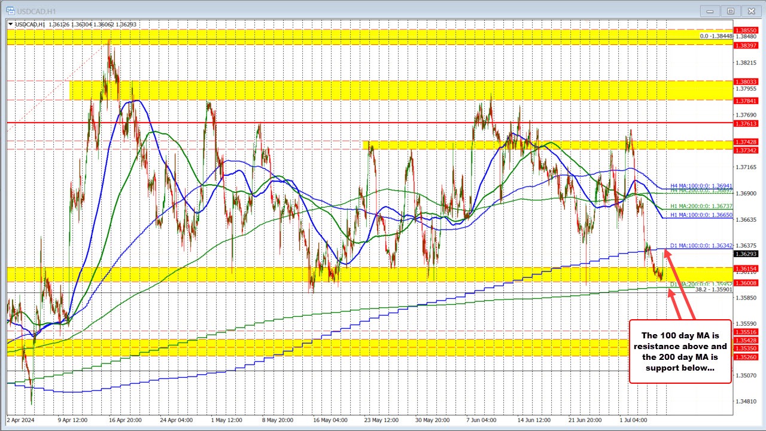Click the red level label 1.35428
The width and height of the screenshot is (766, 431).
[x=747, y=340]
